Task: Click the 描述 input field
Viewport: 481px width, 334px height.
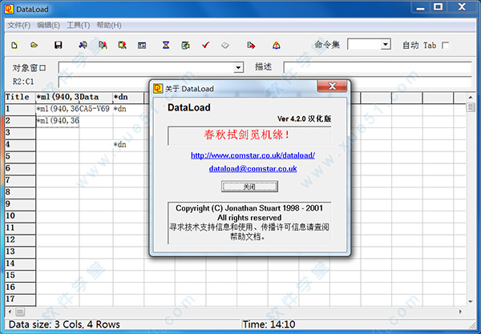Action: coord(378,67)
